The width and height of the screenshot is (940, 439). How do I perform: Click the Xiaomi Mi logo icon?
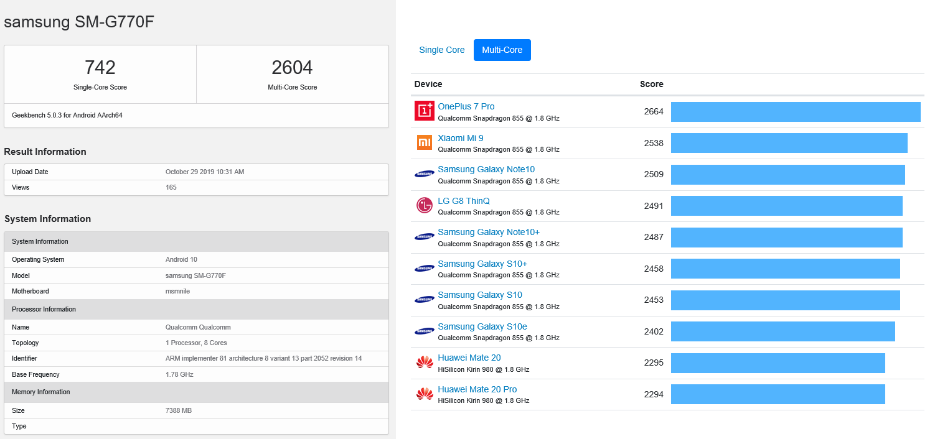(x=424, y=142)
